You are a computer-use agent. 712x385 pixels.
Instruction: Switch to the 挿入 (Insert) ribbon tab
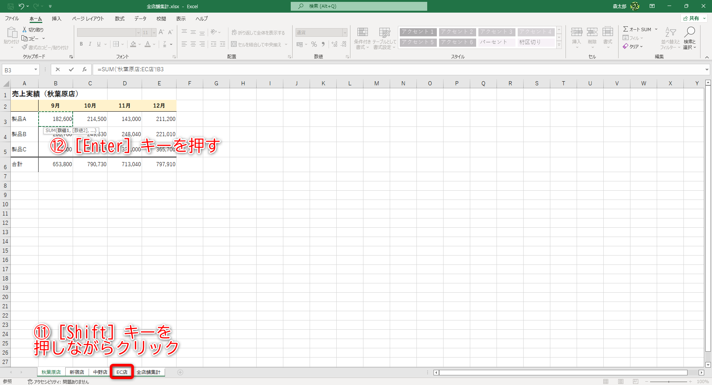pyautogui.click(x=56, y=19)
